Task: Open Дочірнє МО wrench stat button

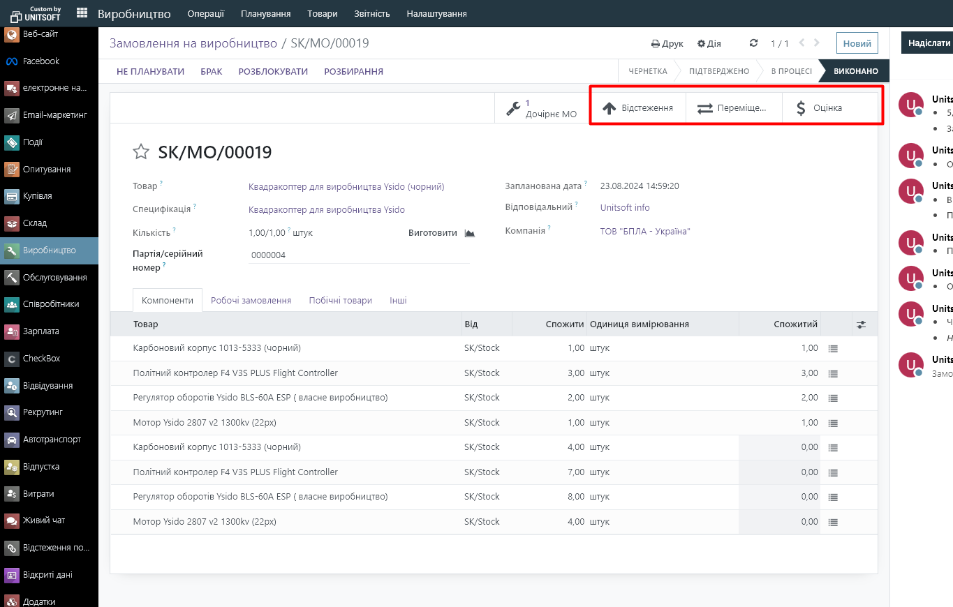Action: pyautogui.click(x=542, y=108)
